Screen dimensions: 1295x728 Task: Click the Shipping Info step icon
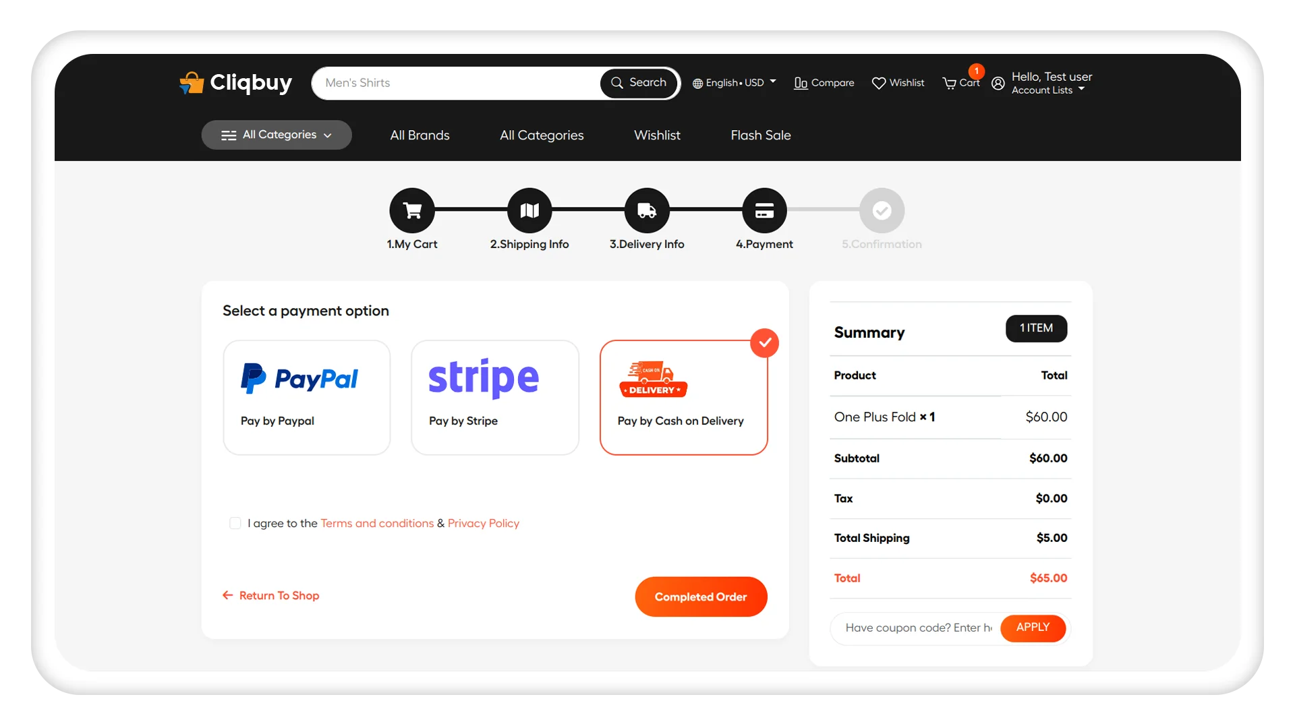point(529,210)
